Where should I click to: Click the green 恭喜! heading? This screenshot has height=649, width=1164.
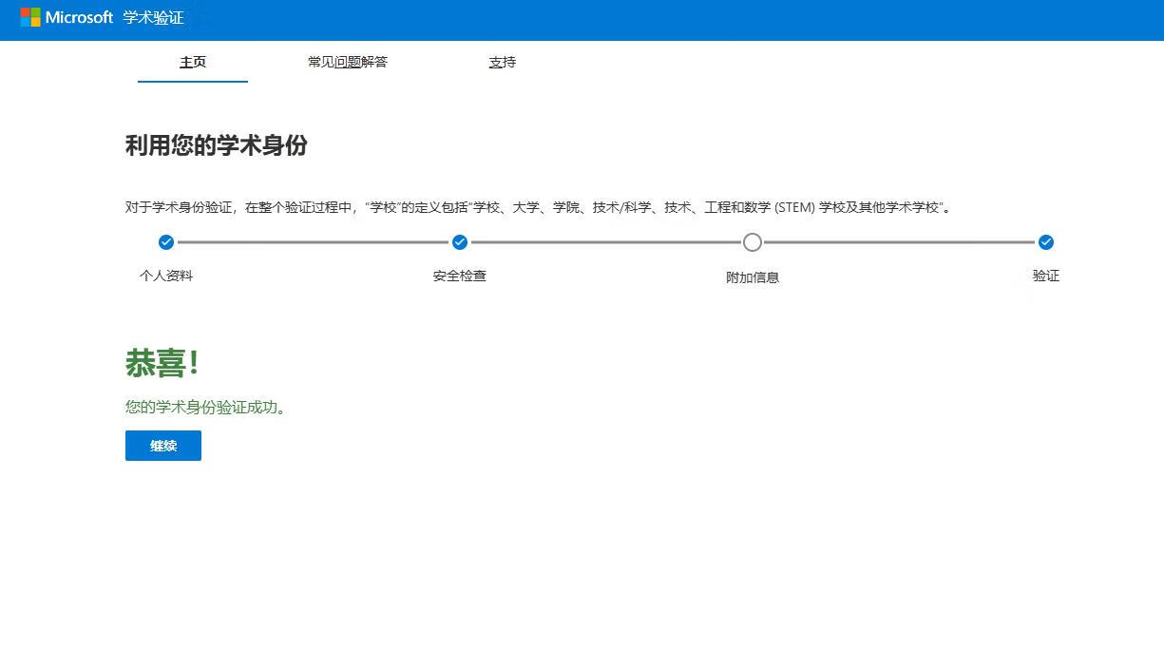pyautogui.click(x=162, y=363)
